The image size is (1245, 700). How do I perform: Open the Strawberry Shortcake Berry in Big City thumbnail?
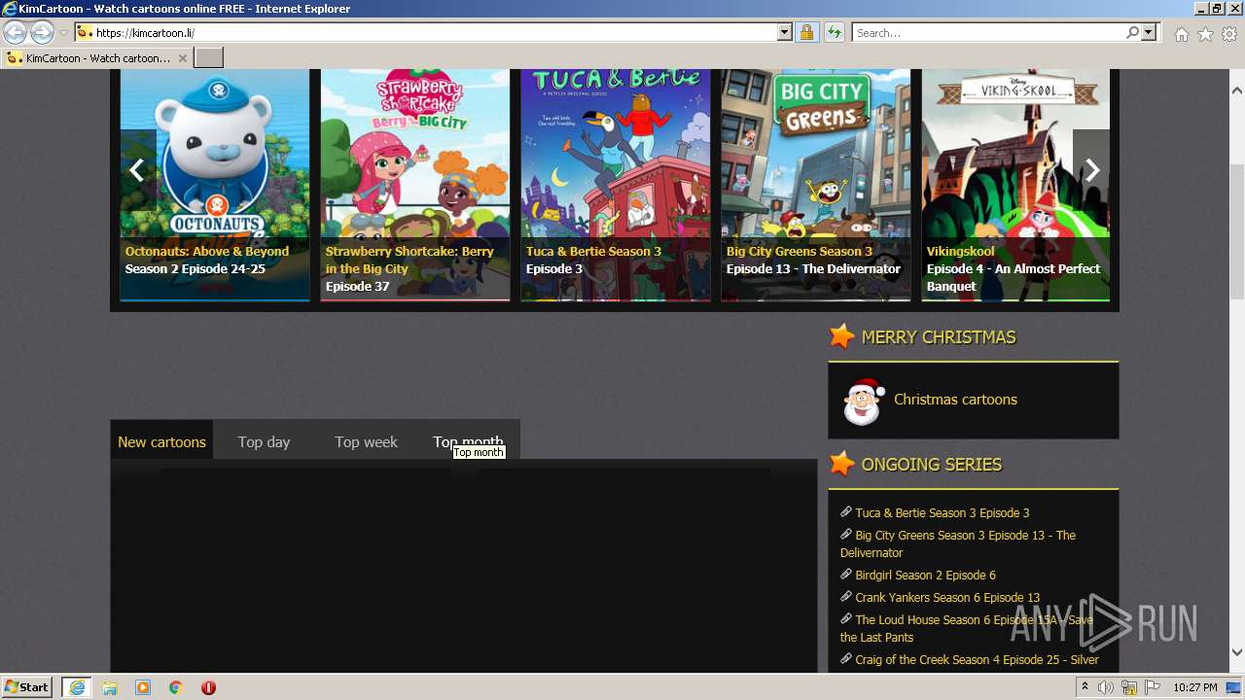click(x=415, y=184)
